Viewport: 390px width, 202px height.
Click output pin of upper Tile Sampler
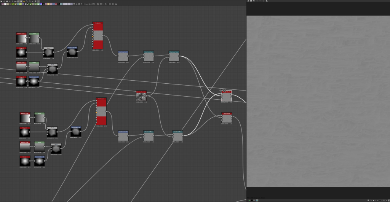point(103,35)
